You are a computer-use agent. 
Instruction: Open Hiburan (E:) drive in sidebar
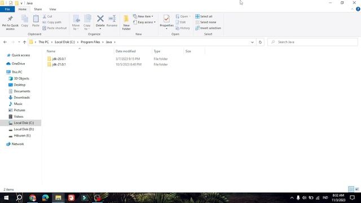(x=20, y=135)
